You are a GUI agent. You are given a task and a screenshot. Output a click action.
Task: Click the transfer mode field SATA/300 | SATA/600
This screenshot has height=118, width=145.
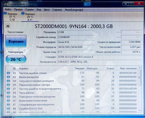pyautogui.click(x=76, y=47)
